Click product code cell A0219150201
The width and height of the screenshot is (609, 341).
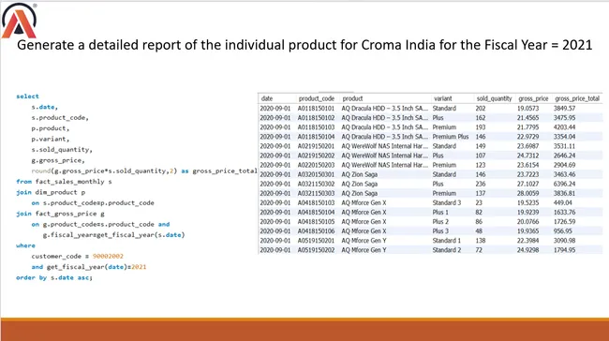click(x=316, y=146)
